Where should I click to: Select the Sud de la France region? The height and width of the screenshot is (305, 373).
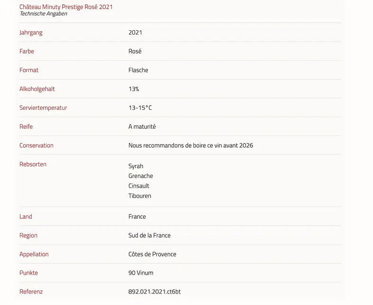[x=149, y=235]
